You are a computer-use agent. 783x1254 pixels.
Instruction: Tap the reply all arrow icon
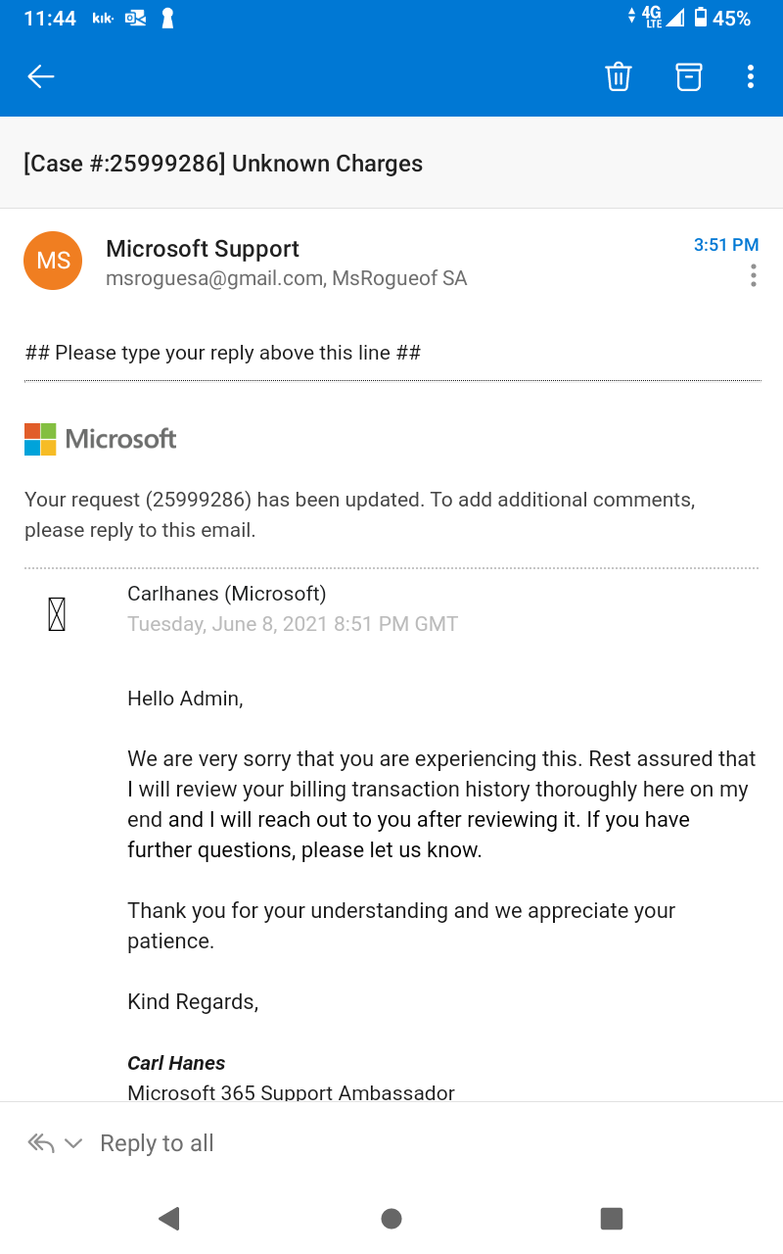click(x=40, y=1143)
